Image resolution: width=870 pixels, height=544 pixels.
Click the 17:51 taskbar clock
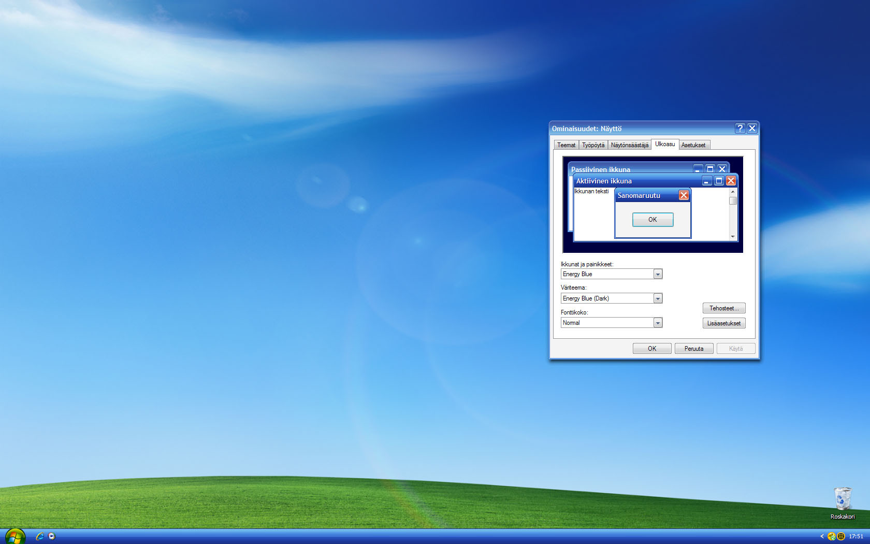[856, 536]
